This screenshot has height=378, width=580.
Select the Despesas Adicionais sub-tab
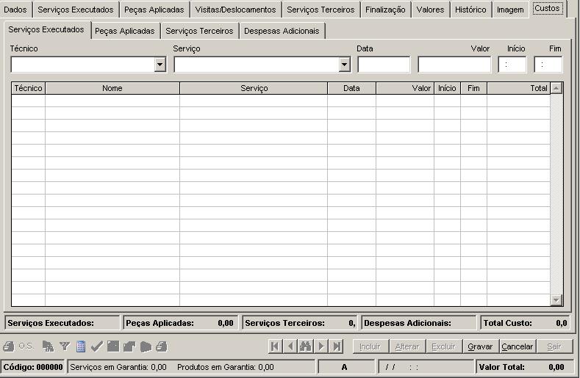pos(282,31)
